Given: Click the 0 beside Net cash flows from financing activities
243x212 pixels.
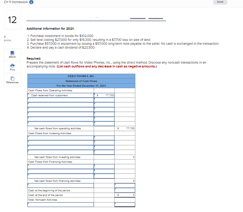Looking at the screenshot, I should (x=125, y=181).
